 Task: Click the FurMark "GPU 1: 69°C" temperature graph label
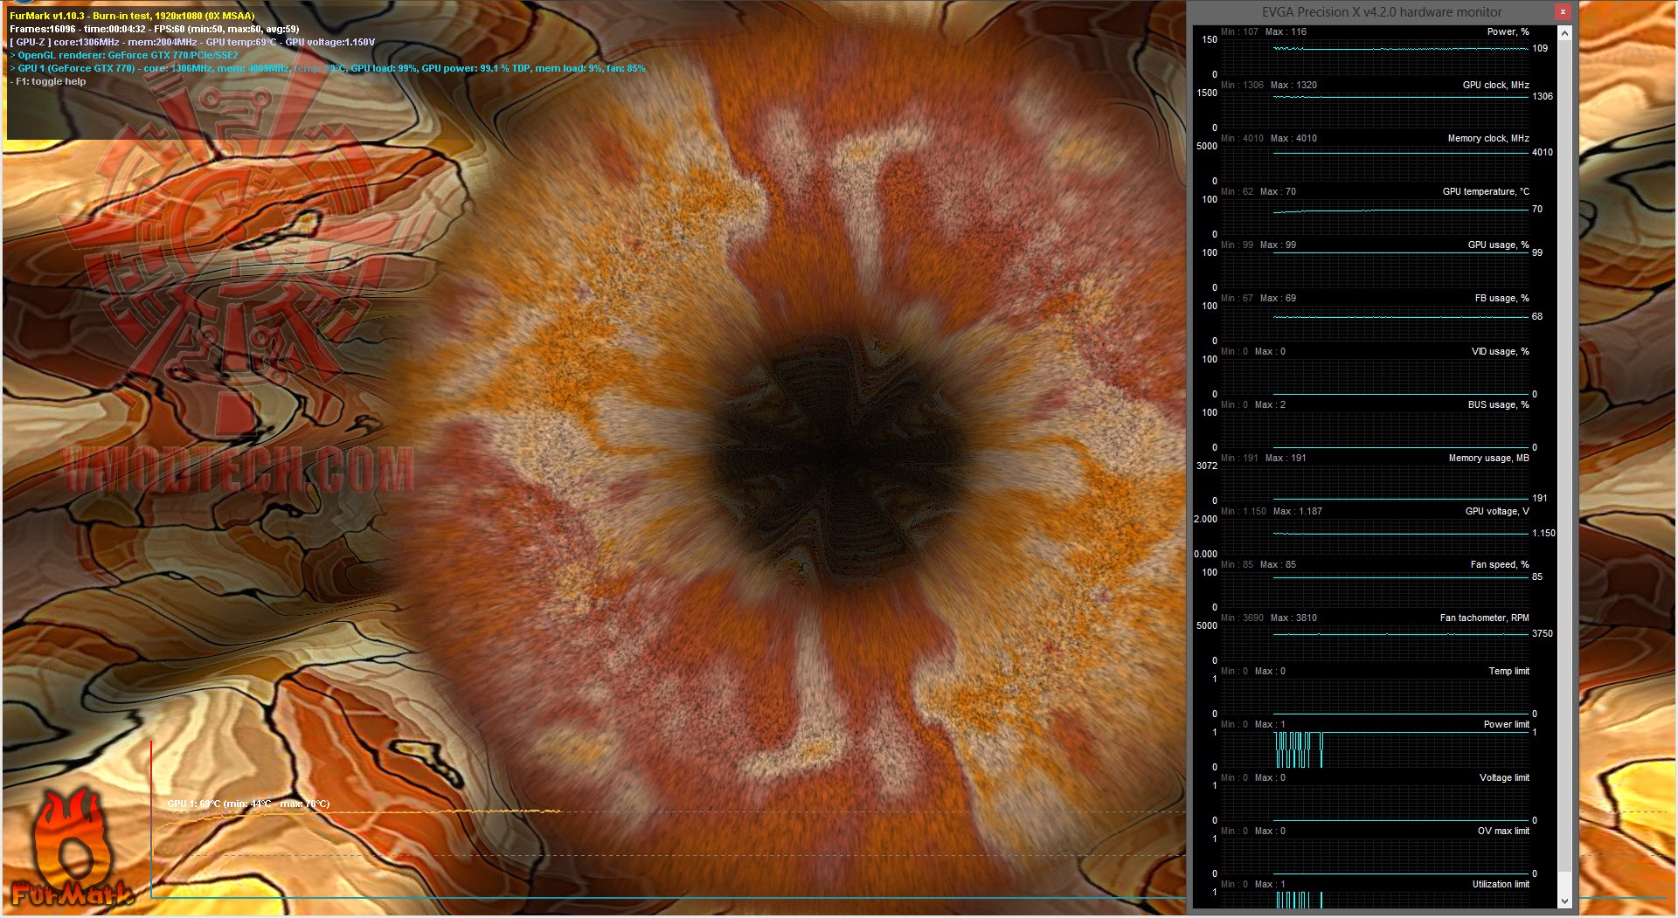tap(248, 804)
